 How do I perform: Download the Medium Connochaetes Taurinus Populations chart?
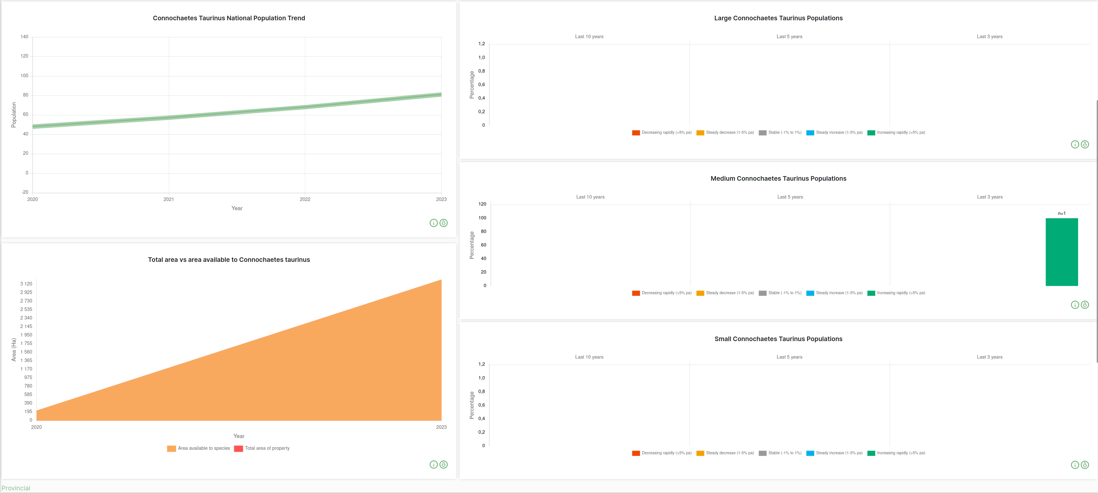click(x=1085, y=305)
